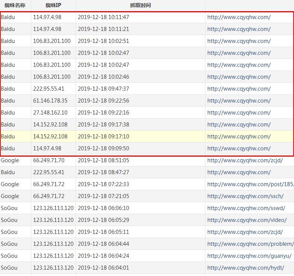
Task: Click timestamp 2019-12-18 10:11:47
Action: (x=103, y=17)
